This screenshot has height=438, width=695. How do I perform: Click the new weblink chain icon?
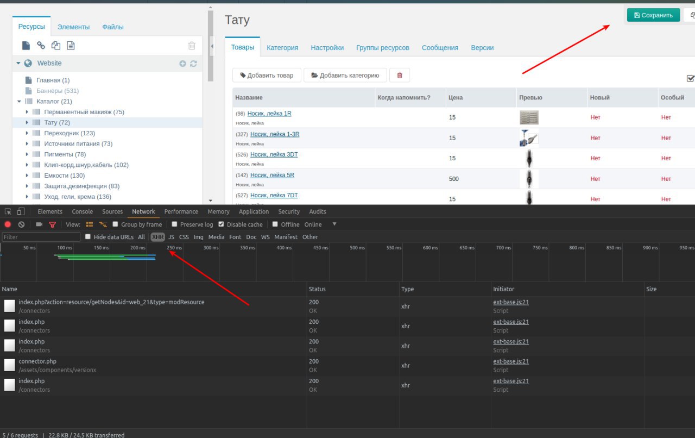41,46
